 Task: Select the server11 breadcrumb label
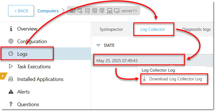(x=129, y=11)
